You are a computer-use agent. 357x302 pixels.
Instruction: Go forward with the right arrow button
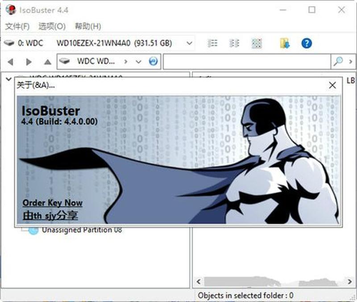29,62
